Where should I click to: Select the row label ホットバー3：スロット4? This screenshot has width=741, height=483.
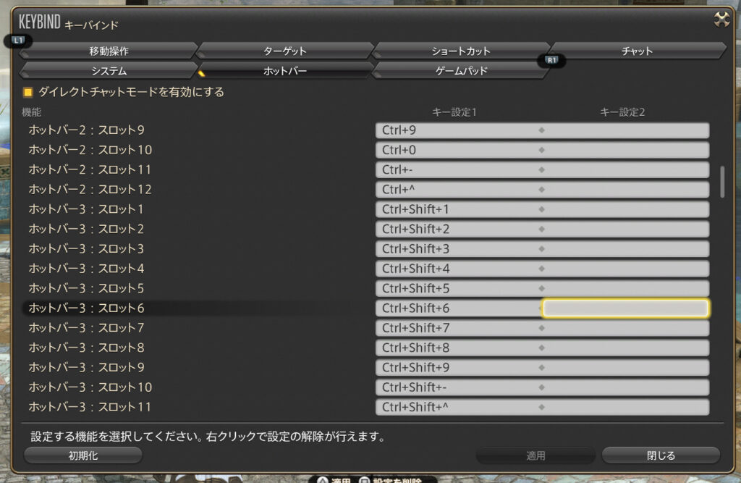[86, 269]
